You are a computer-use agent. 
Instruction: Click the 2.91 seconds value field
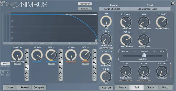click(x=106, y=52)
